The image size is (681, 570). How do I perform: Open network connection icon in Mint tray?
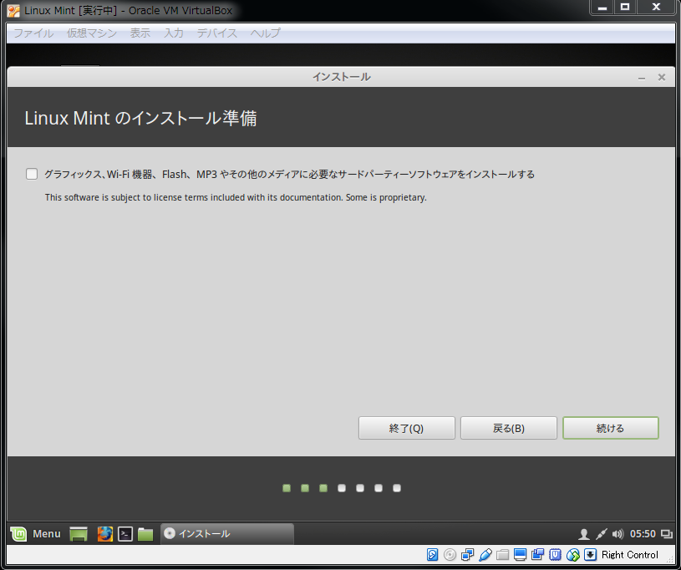(x=601, y=534)
